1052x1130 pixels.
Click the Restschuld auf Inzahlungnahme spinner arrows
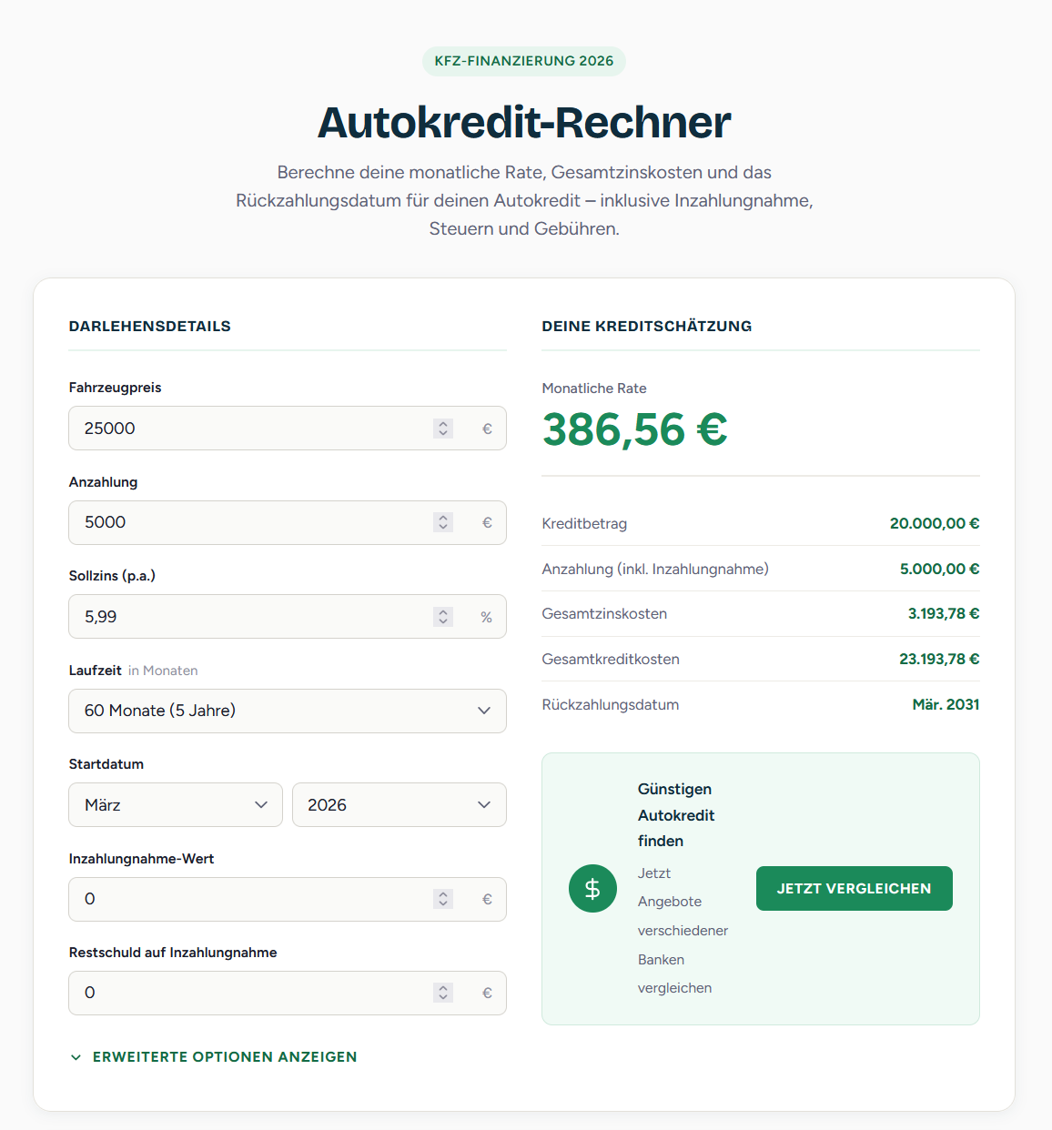pos(443,993)
